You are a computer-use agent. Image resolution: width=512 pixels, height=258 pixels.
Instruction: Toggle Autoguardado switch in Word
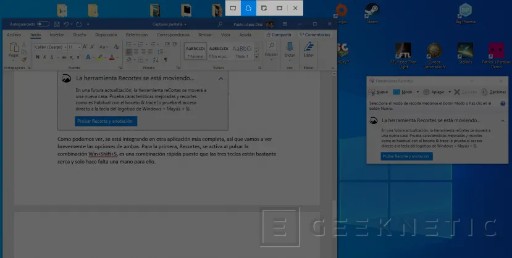[x=43, y=24]
